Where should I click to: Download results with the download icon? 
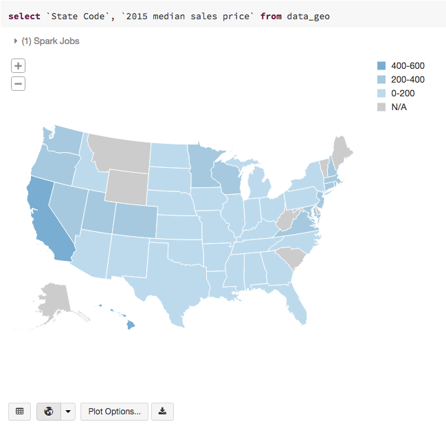pos(162,412)
